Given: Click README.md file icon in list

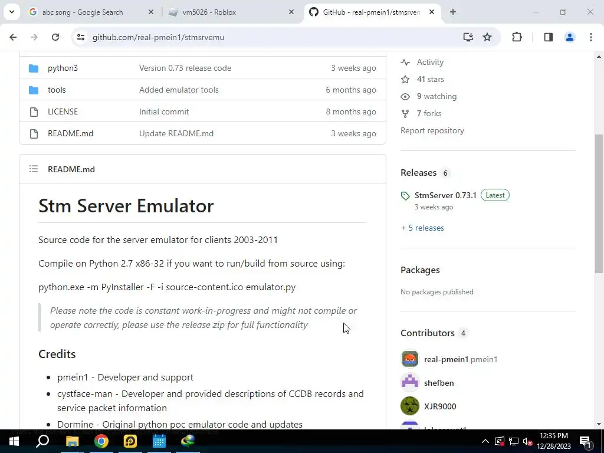Looking at the screenshot, I should (x=34, y=134).
